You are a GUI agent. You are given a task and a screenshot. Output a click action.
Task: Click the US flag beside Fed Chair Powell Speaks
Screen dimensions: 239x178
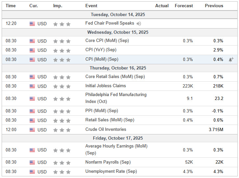(x=32, y=24)
